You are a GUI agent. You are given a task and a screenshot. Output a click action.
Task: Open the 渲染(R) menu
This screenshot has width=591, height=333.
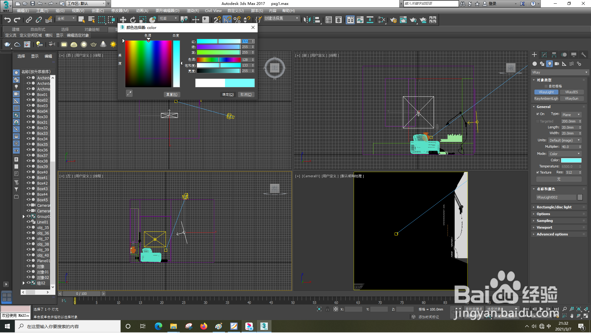pos(193,11)
